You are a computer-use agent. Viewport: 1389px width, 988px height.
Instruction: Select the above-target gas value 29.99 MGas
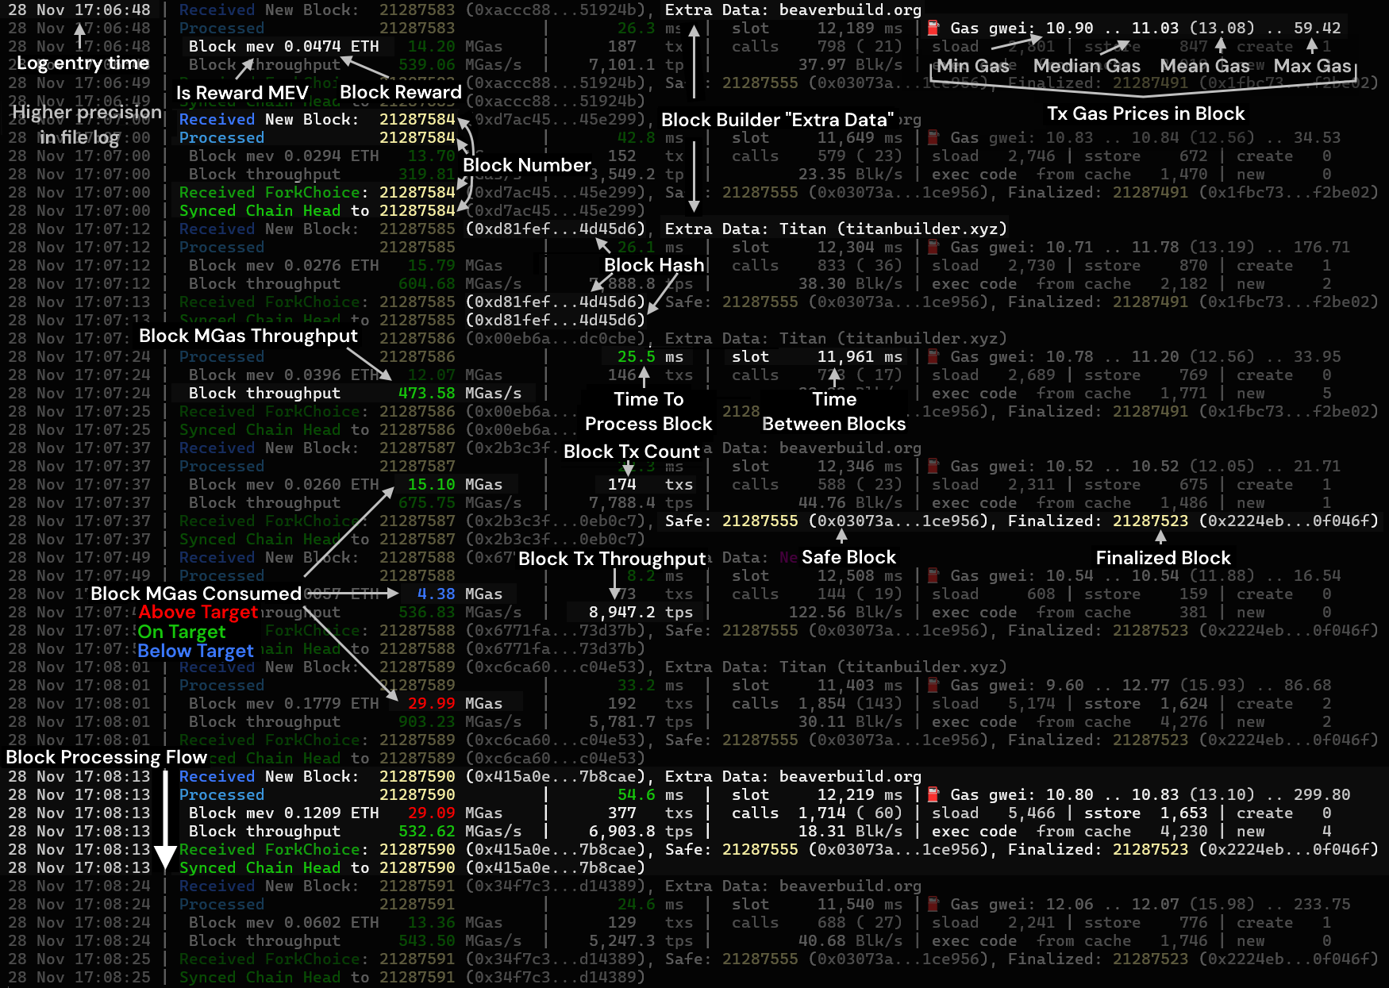[x=455, y=703]
